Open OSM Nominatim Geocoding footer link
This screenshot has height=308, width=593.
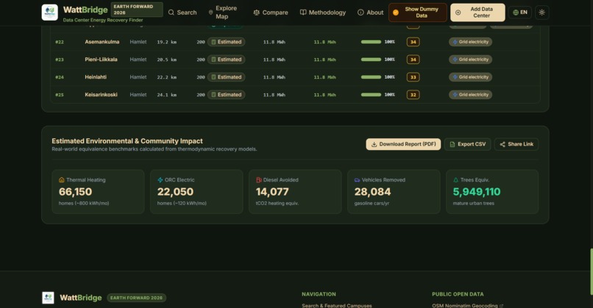(467, 305)
